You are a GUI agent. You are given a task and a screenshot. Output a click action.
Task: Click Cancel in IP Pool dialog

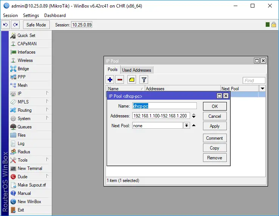pyautogui.click(x=215, y=116)
